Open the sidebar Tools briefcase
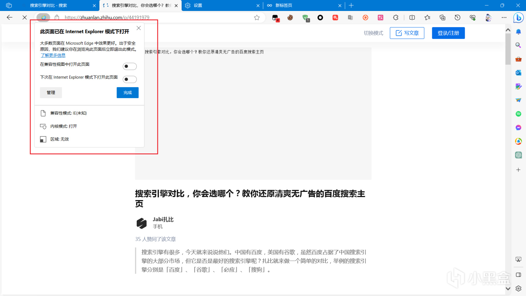 [x=518, y=59]
